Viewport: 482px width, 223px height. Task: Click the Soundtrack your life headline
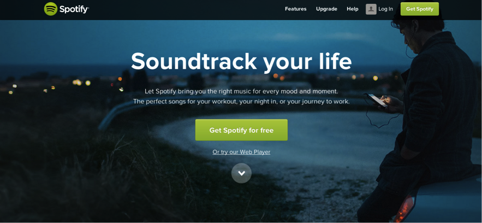tap(241, 62)
